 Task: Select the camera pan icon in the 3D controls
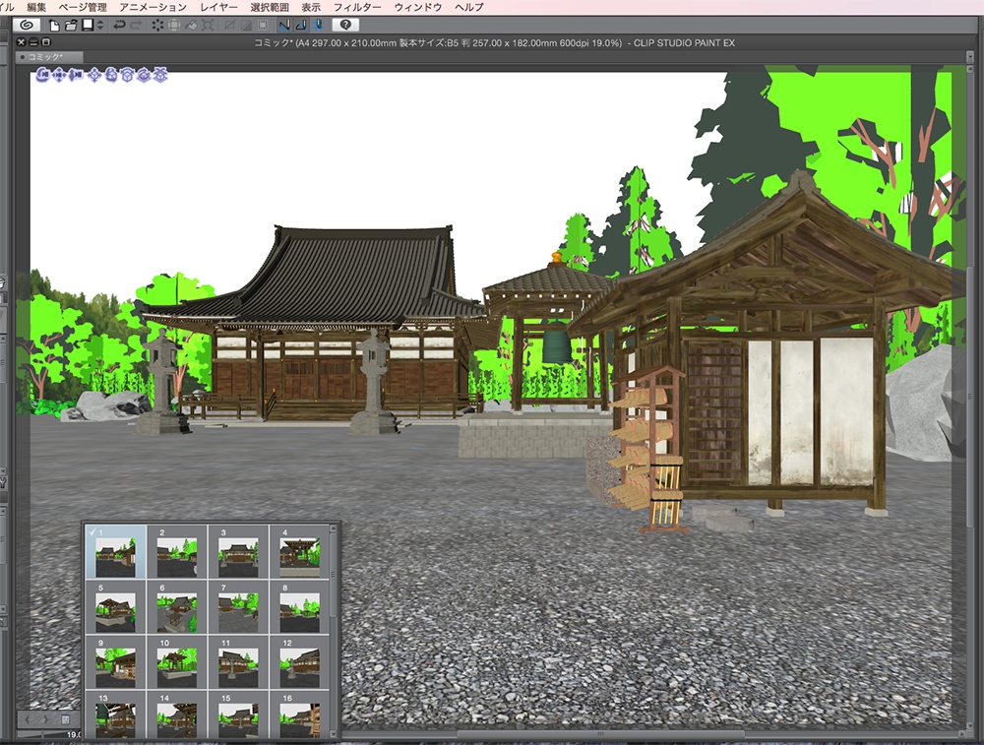click(57, 74)
